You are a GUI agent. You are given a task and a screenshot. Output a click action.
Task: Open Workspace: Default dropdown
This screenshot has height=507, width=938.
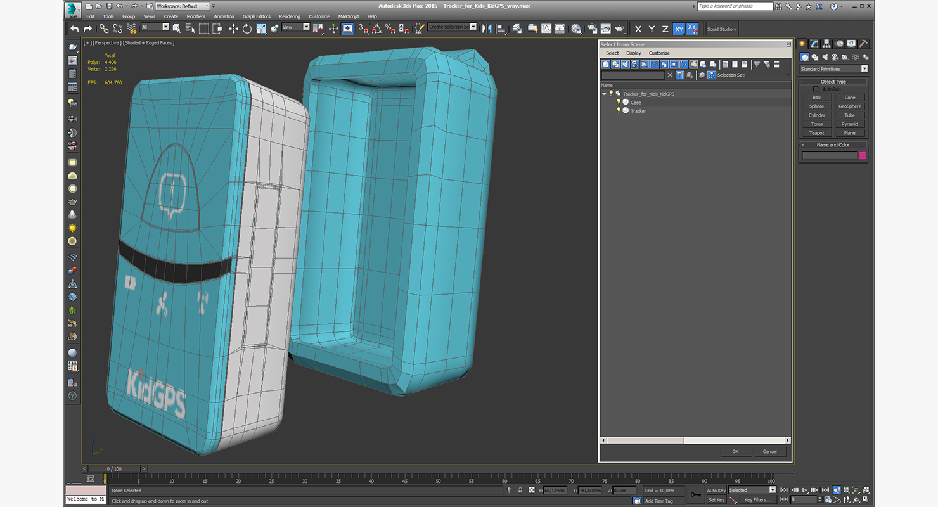[x=181, y=6]
